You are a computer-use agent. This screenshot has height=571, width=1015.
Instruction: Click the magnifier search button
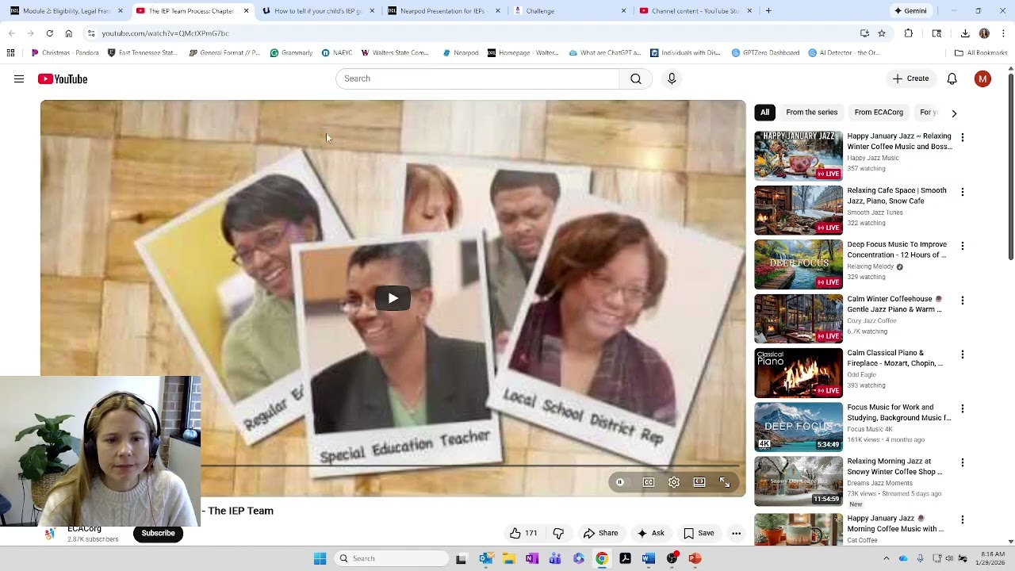(x=636, y=79)
